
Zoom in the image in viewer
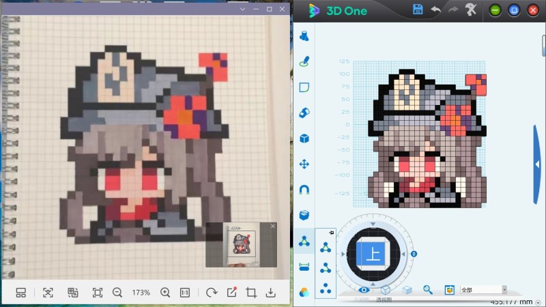pos(165,293)
